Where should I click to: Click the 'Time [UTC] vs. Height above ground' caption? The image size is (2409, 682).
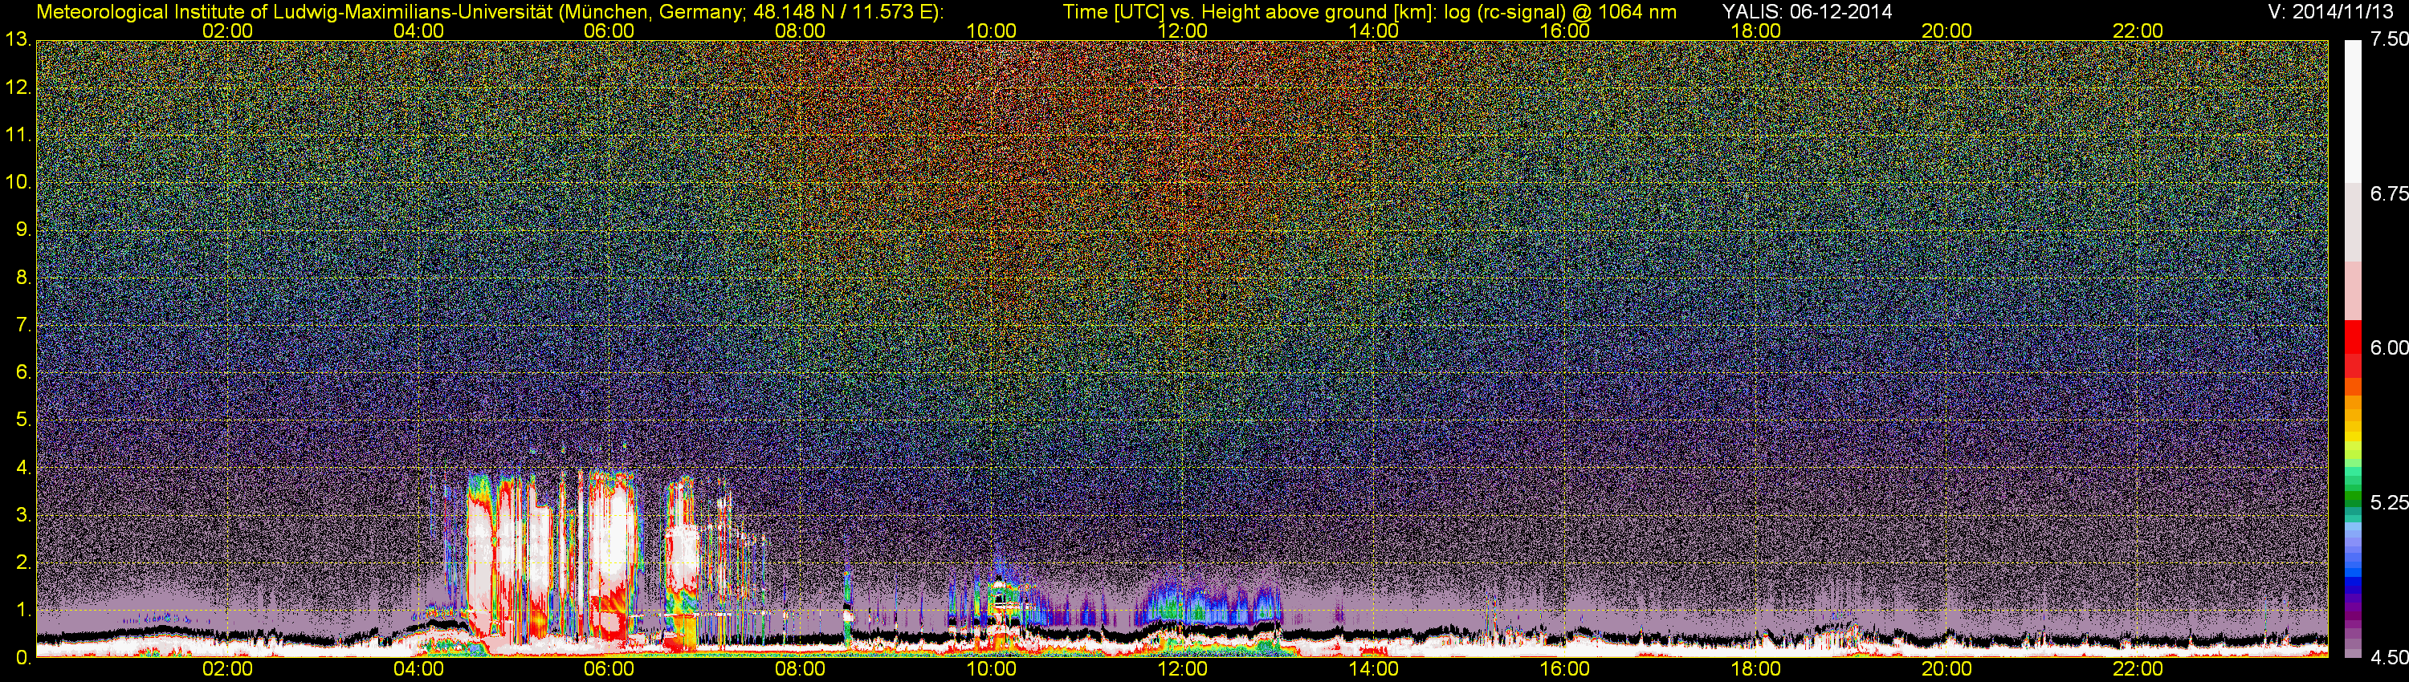tap(1370, 12)
